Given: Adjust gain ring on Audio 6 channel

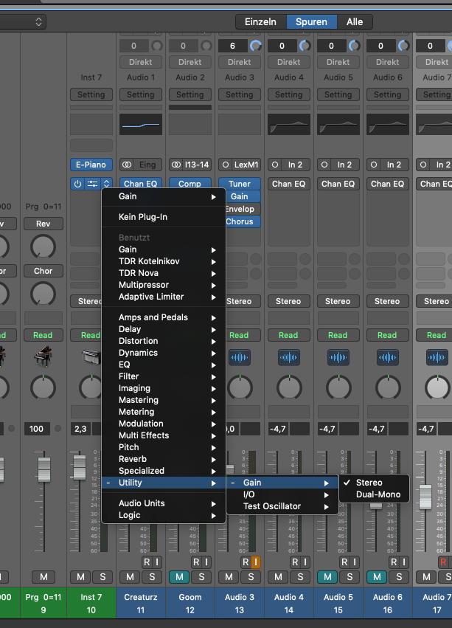Looking at the screenshot, I should tap(403, 46).
